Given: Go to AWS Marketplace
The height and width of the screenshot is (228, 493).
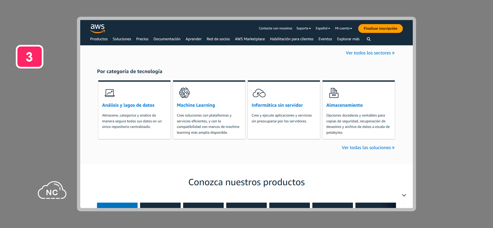Looking at the screenshot, I should pyautogui.click(x=250, y=39).
